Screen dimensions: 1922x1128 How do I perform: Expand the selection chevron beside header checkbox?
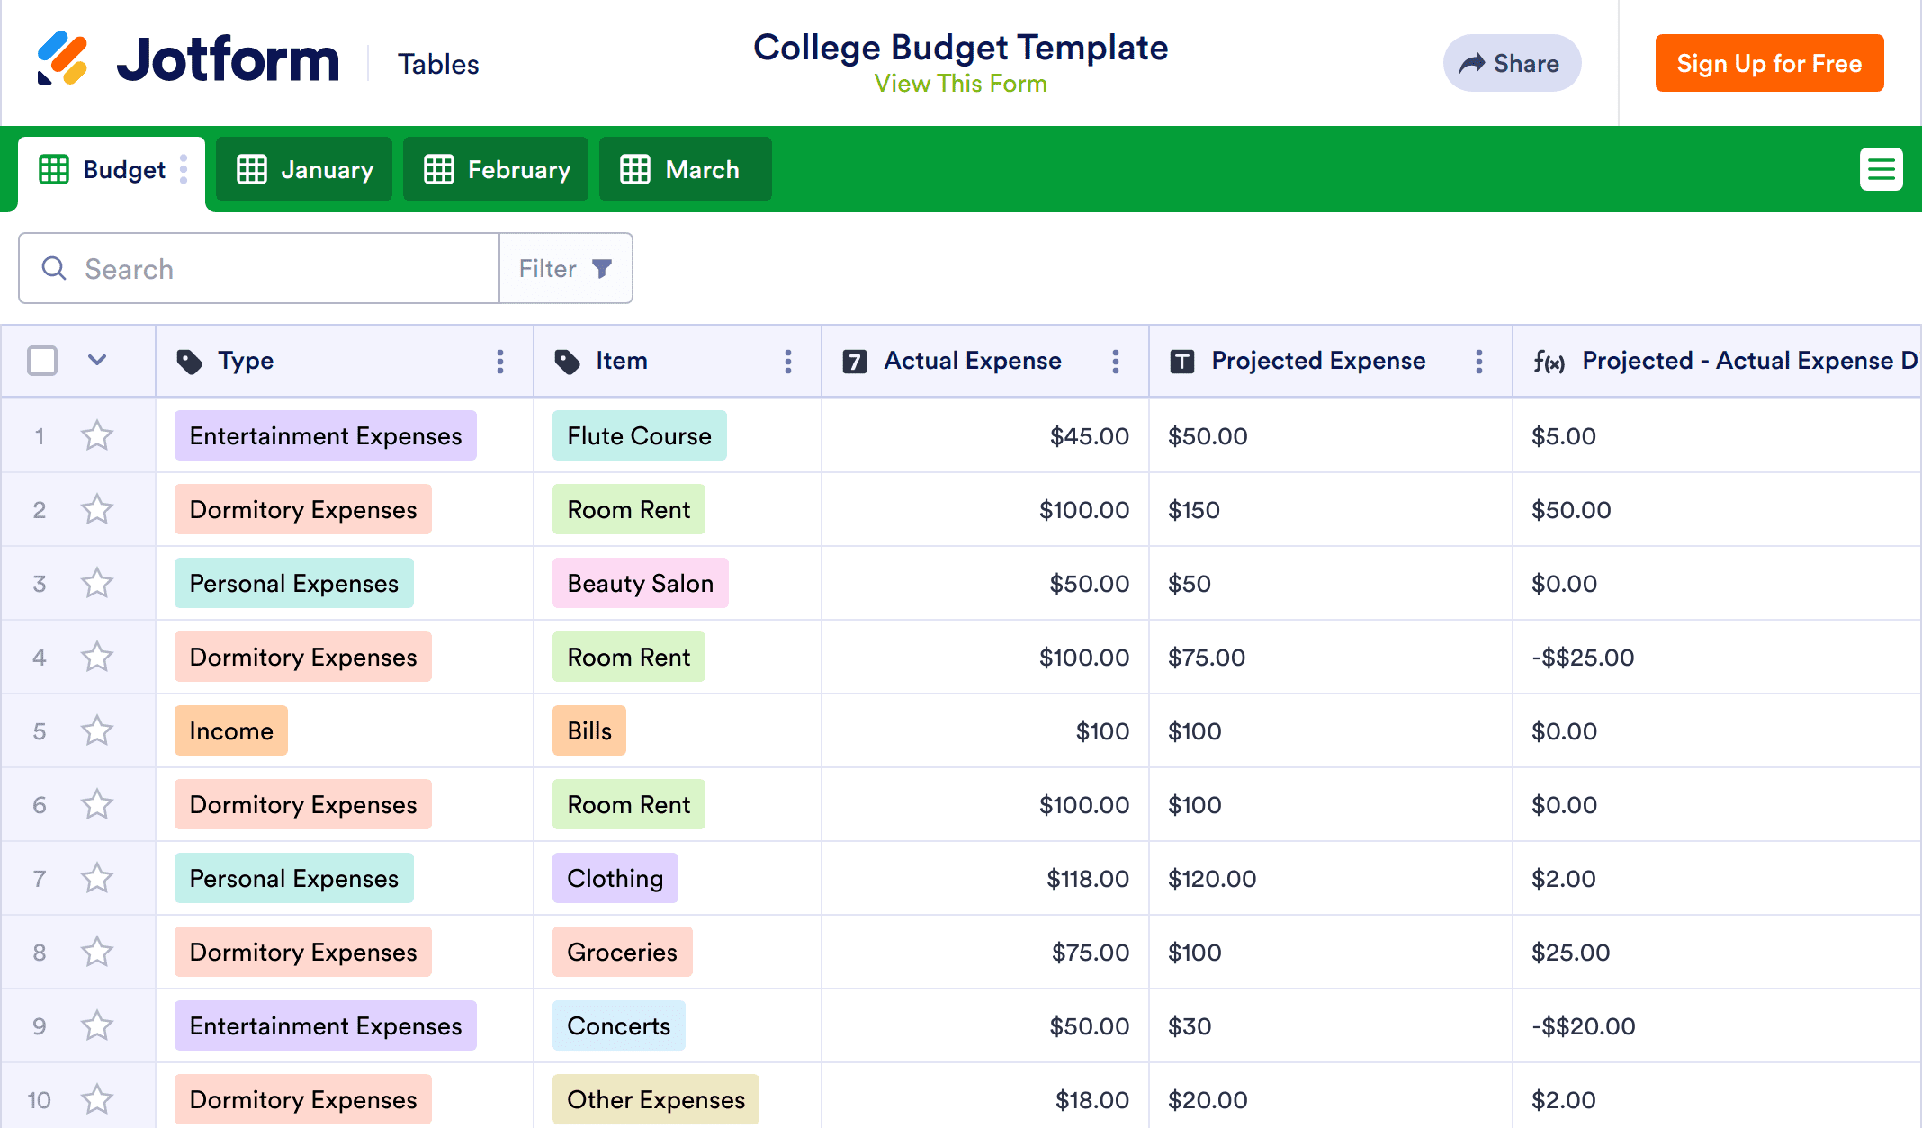point(97,361)
